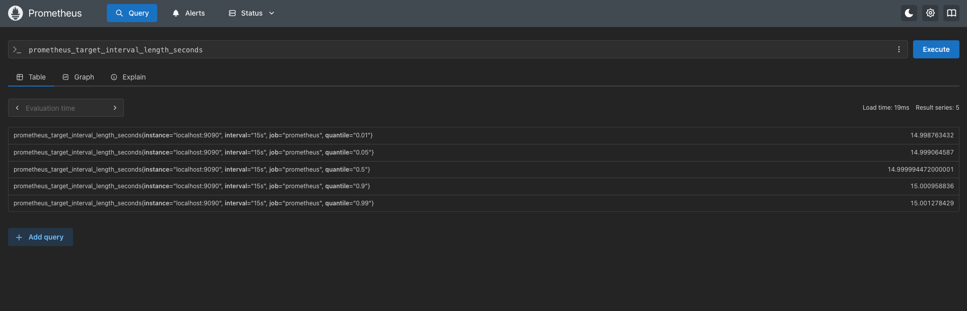Click the expression prompt icon in the query bar
This screenshot has width=967, height=311.
[x=17, y=50]
